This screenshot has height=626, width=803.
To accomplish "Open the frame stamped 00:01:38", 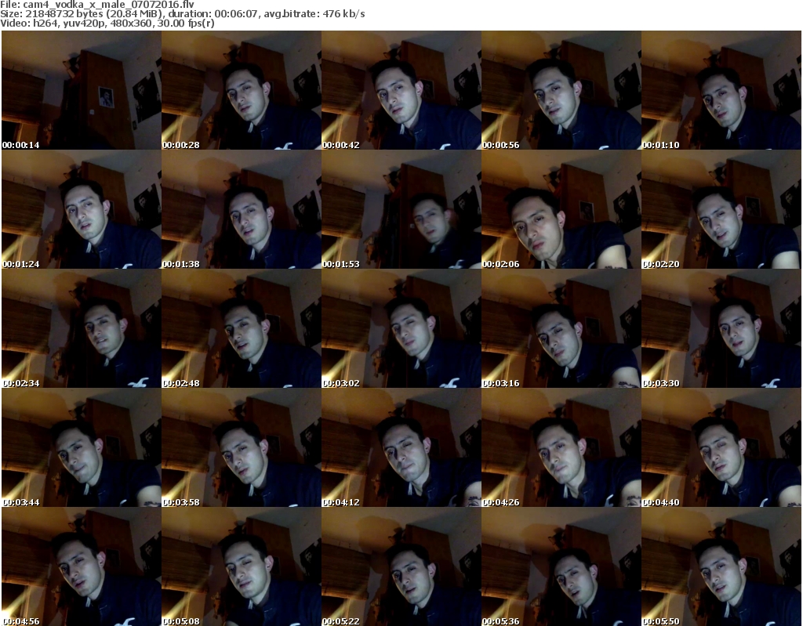I will click(x=242, y=209).
